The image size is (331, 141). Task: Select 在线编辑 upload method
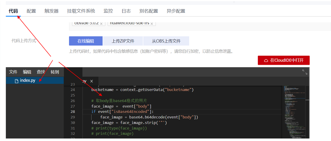point(86,41)
